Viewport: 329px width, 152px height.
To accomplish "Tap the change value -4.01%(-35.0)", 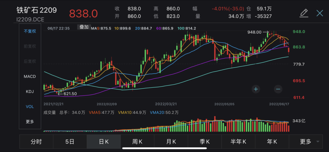I will [228, 9].
